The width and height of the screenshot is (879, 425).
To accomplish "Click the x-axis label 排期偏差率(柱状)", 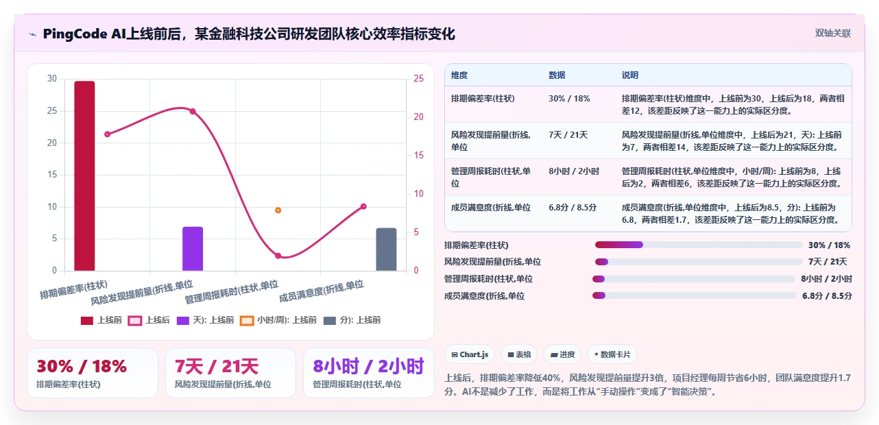I will pyautogui.click(x=73, y=290).
